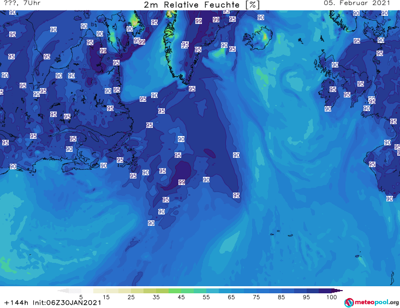The height and width of the screenshot is (308, 400).
Task: Click the color scale label '85'
Action: point(281,297)
